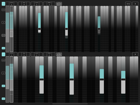Viewport: 140px width, 105px height.
Task: Enable glide on the top keyboard
Action: [x=3, y=35]
